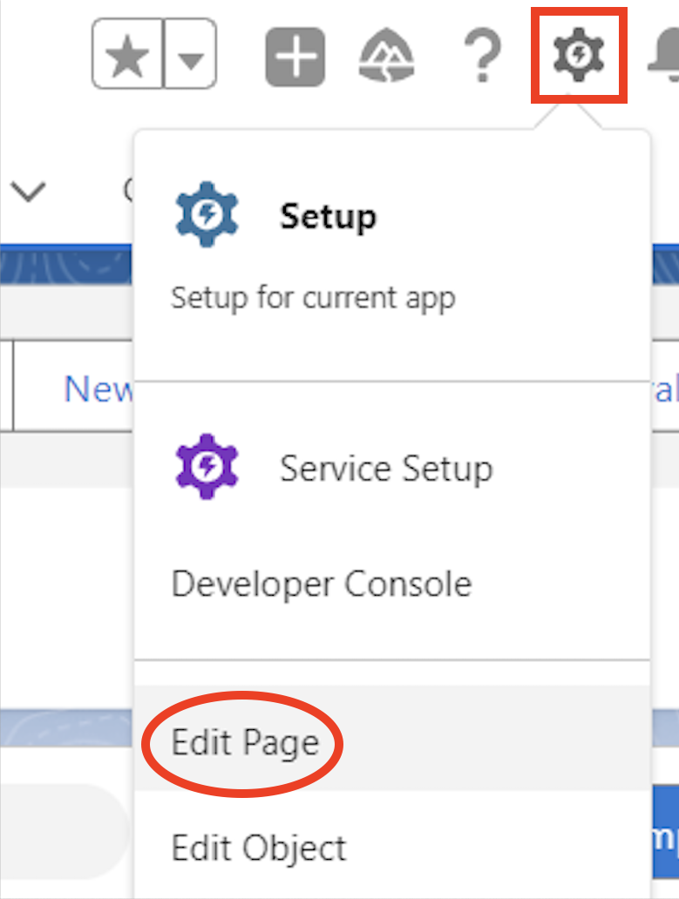Click the purple Service Setup gear icon

click(207, 467)
